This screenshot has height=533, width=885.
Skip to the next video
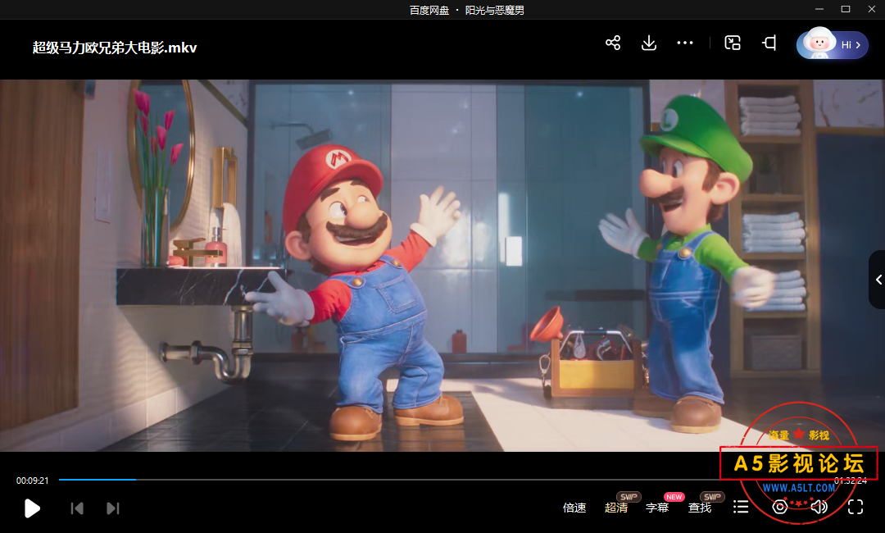(x=113, y=508)
